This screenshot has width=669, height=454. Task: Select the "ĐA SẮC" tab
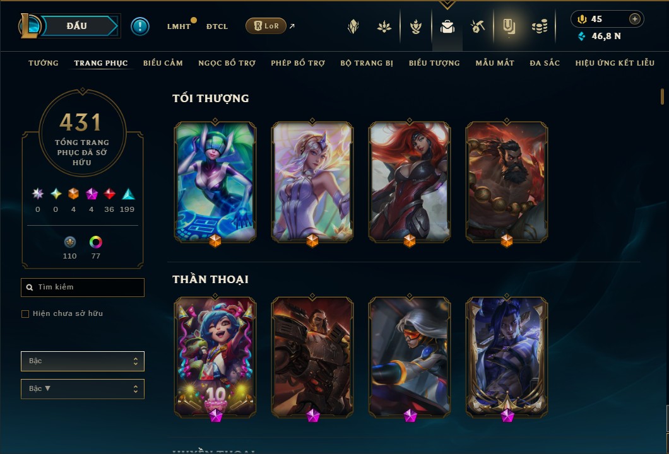pos(545,63)
